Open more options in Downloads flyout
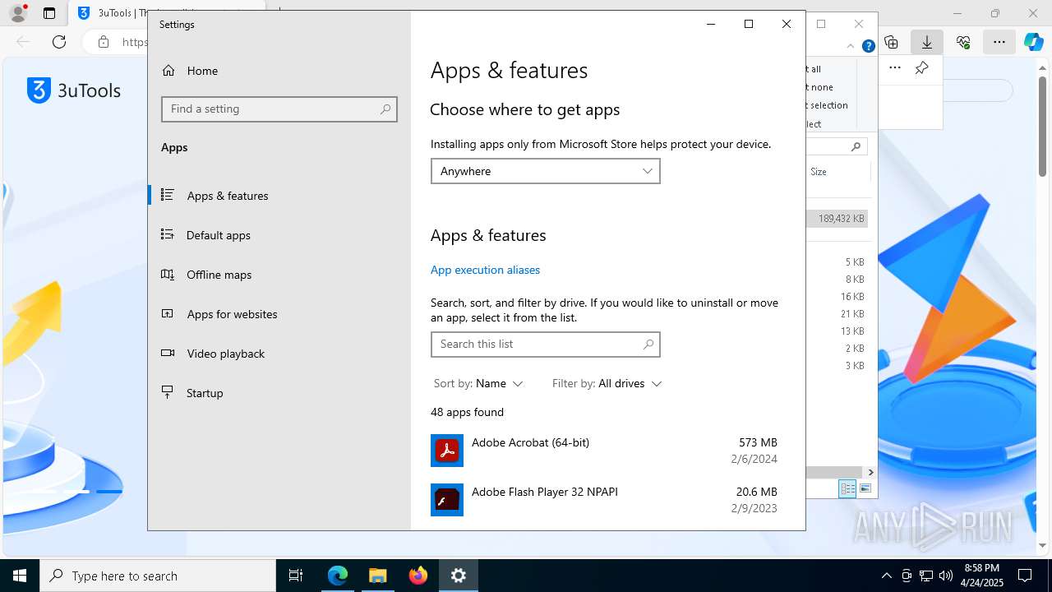1052x592 pixels. point(895,68)
